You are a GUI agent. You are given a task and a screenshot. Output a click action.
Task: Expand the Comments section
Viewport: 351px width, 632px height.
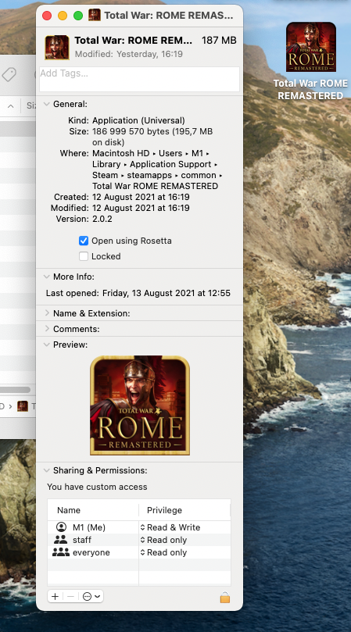tap(47, 329)
